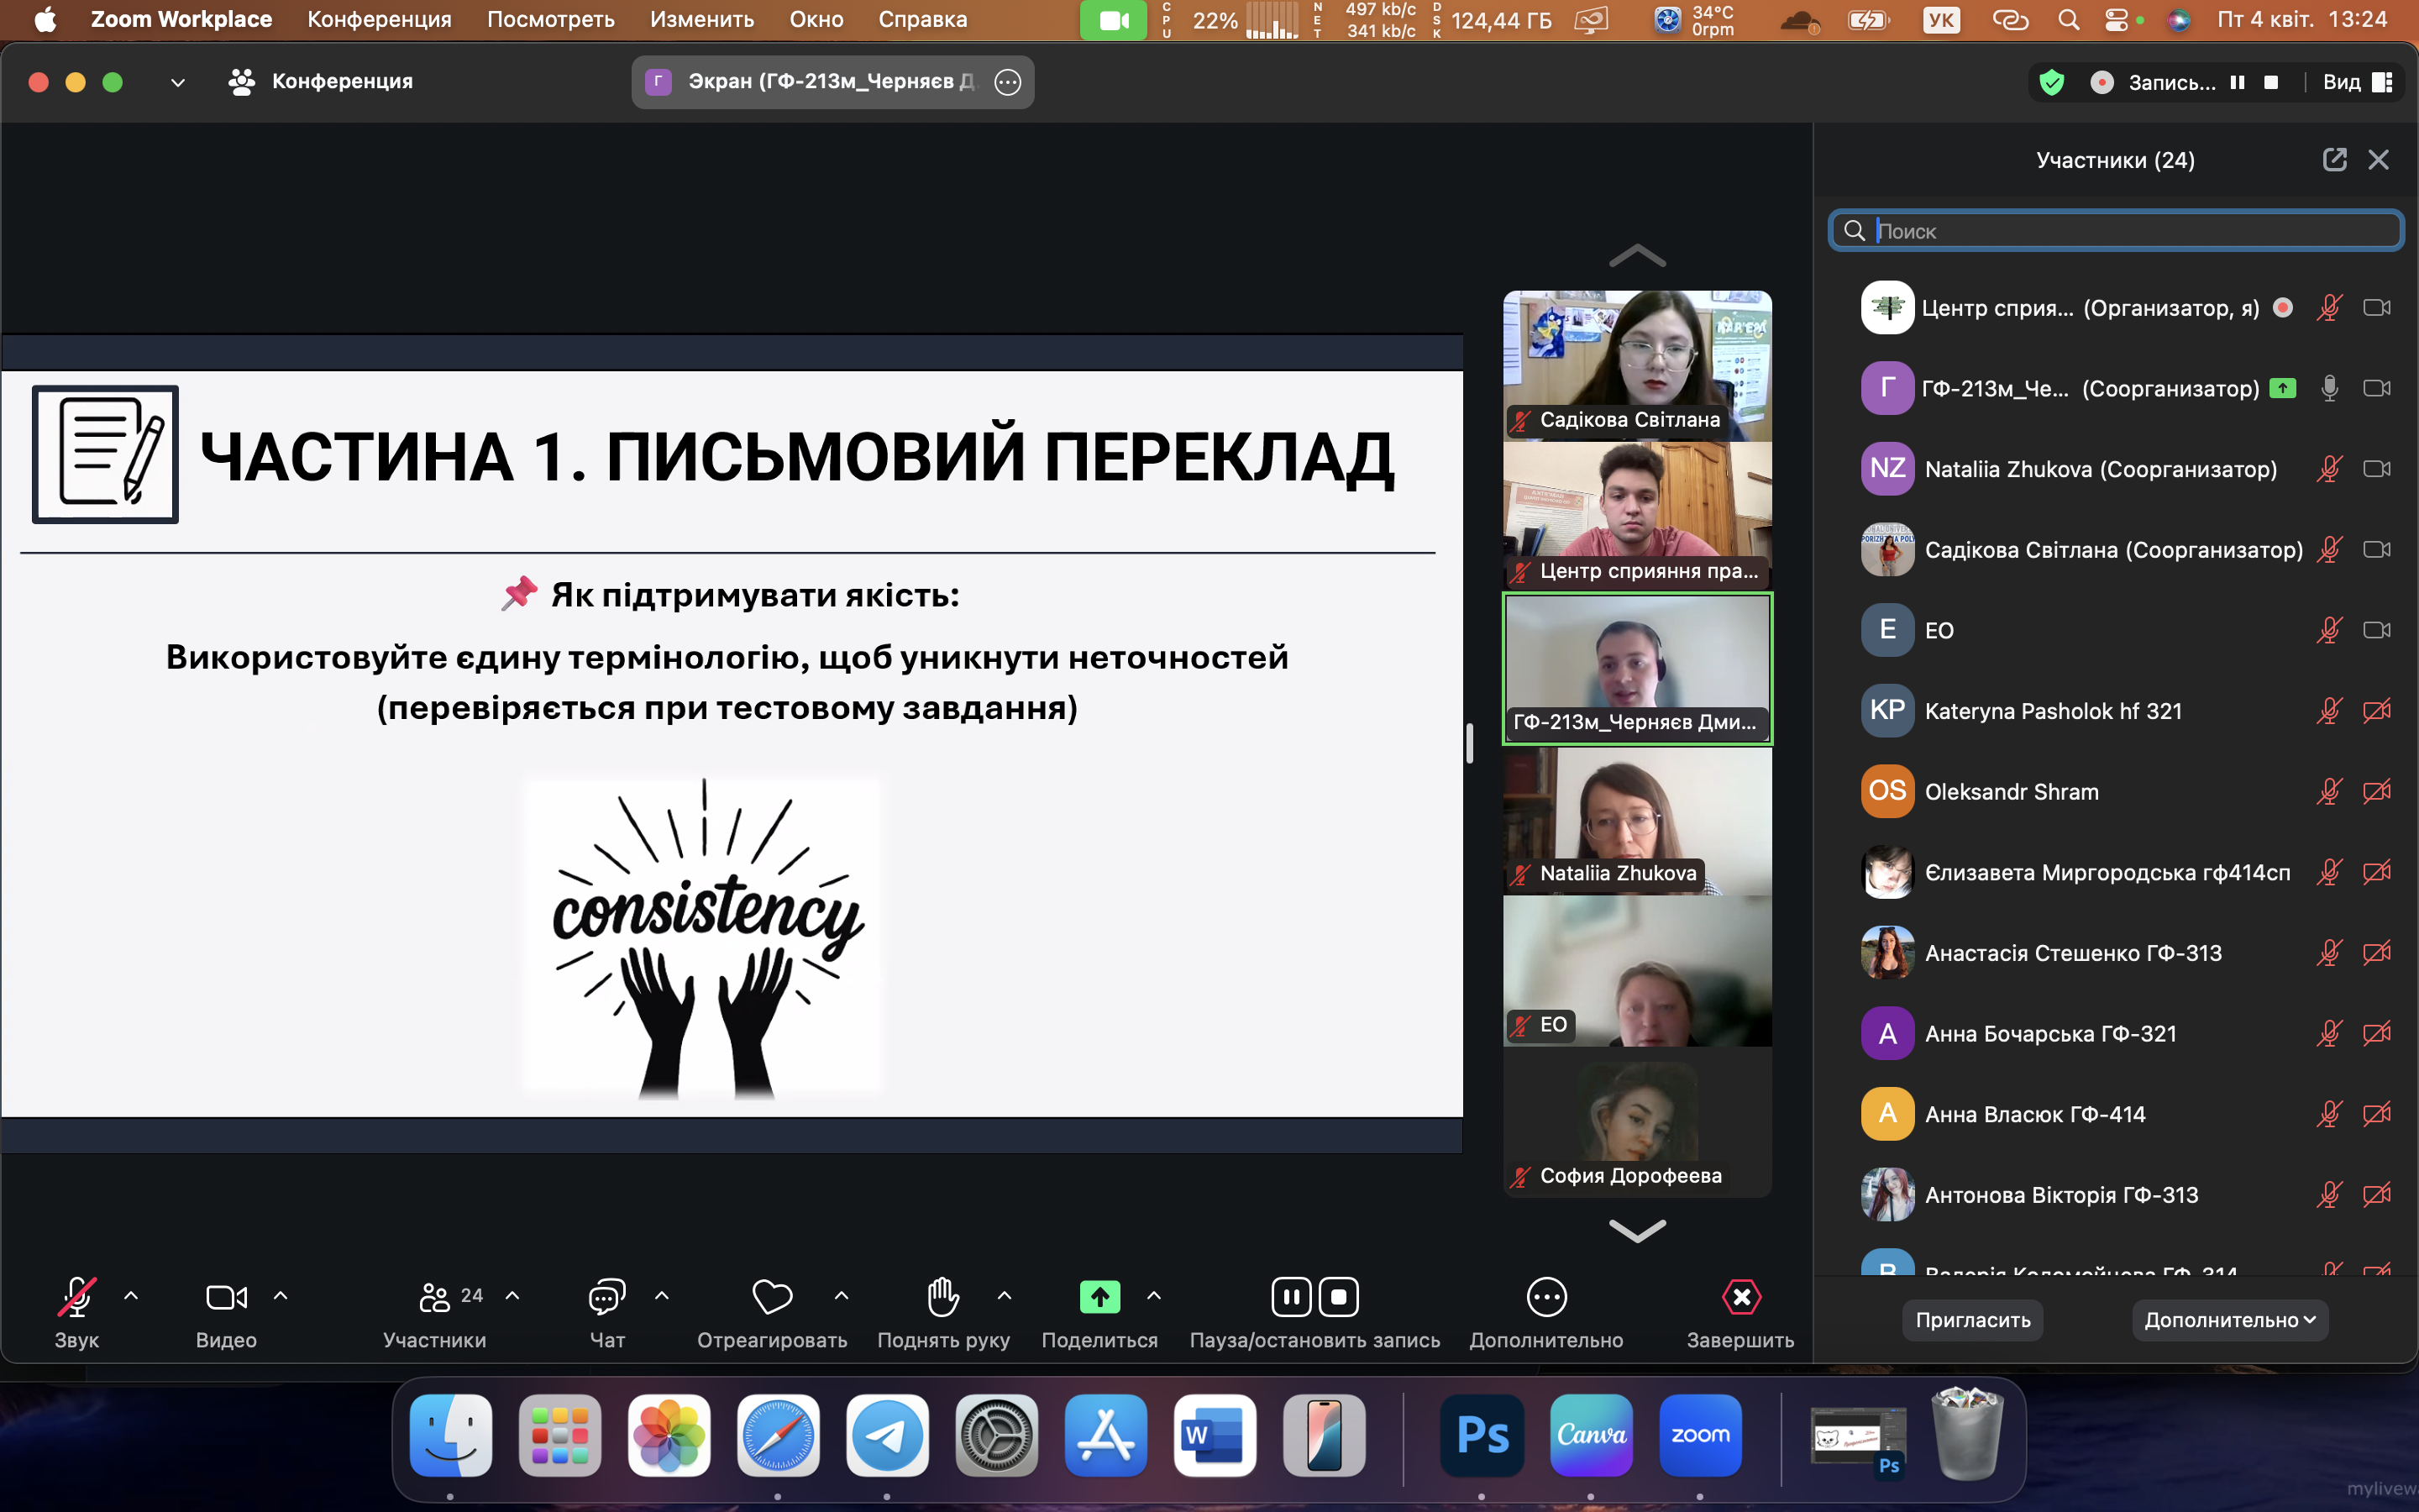The height and width of the screenshot is (1512, 2419).
Task: Open the Посмотреть menu in menu bar
Action: tap(551, 19)
